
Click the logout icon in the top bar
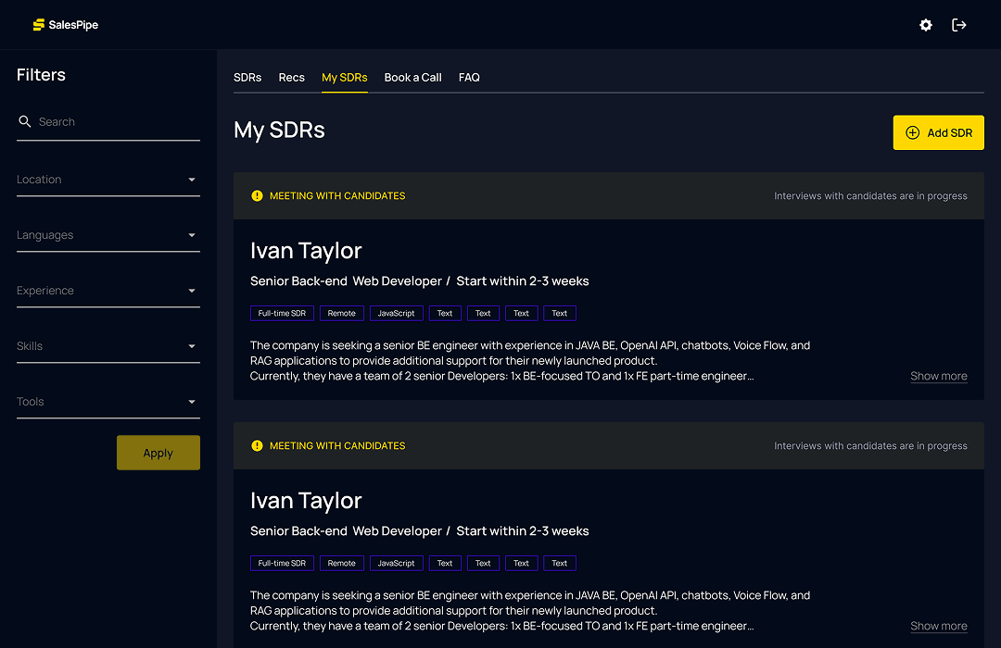click(x=959, y=25)
